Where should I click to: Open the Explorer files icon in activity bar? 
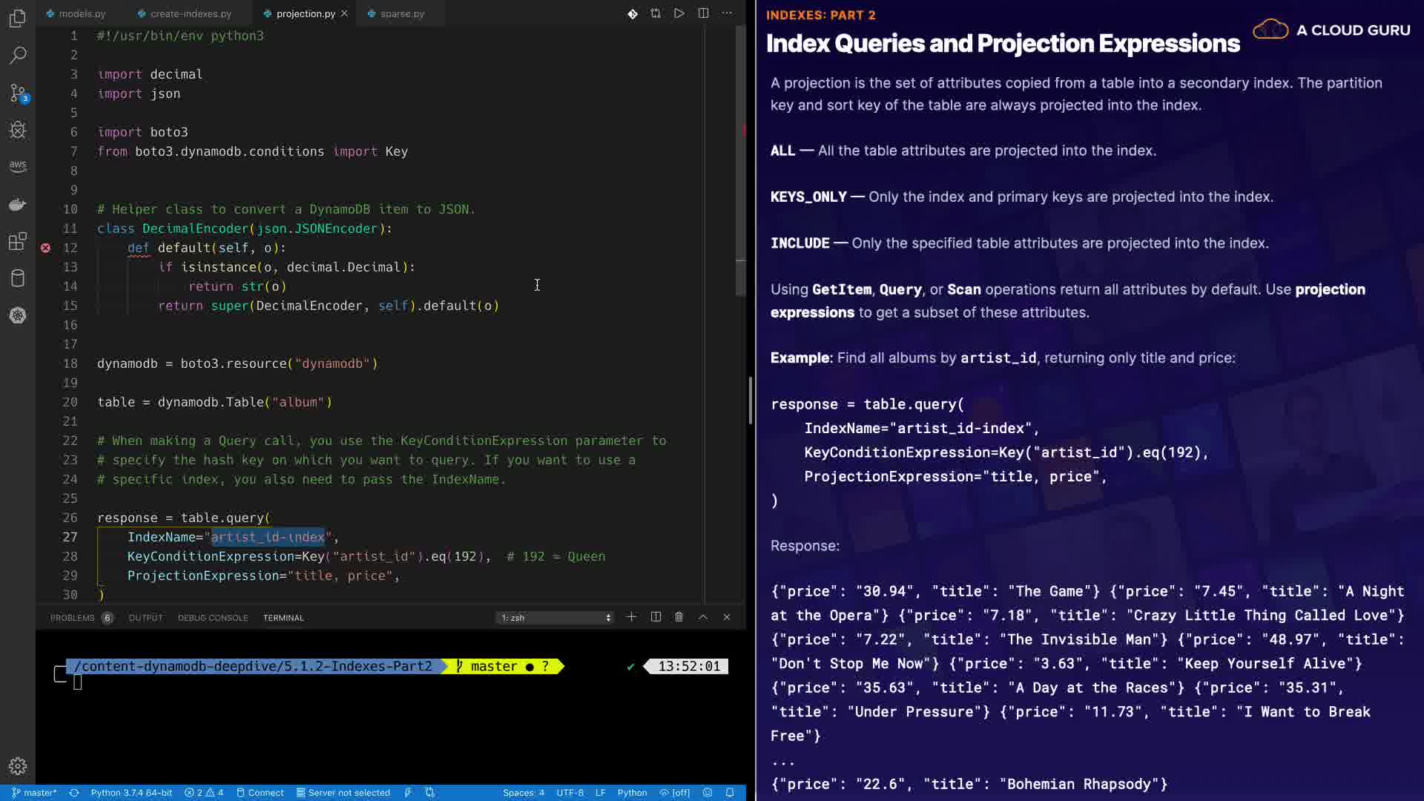click(x=18, y=18)
